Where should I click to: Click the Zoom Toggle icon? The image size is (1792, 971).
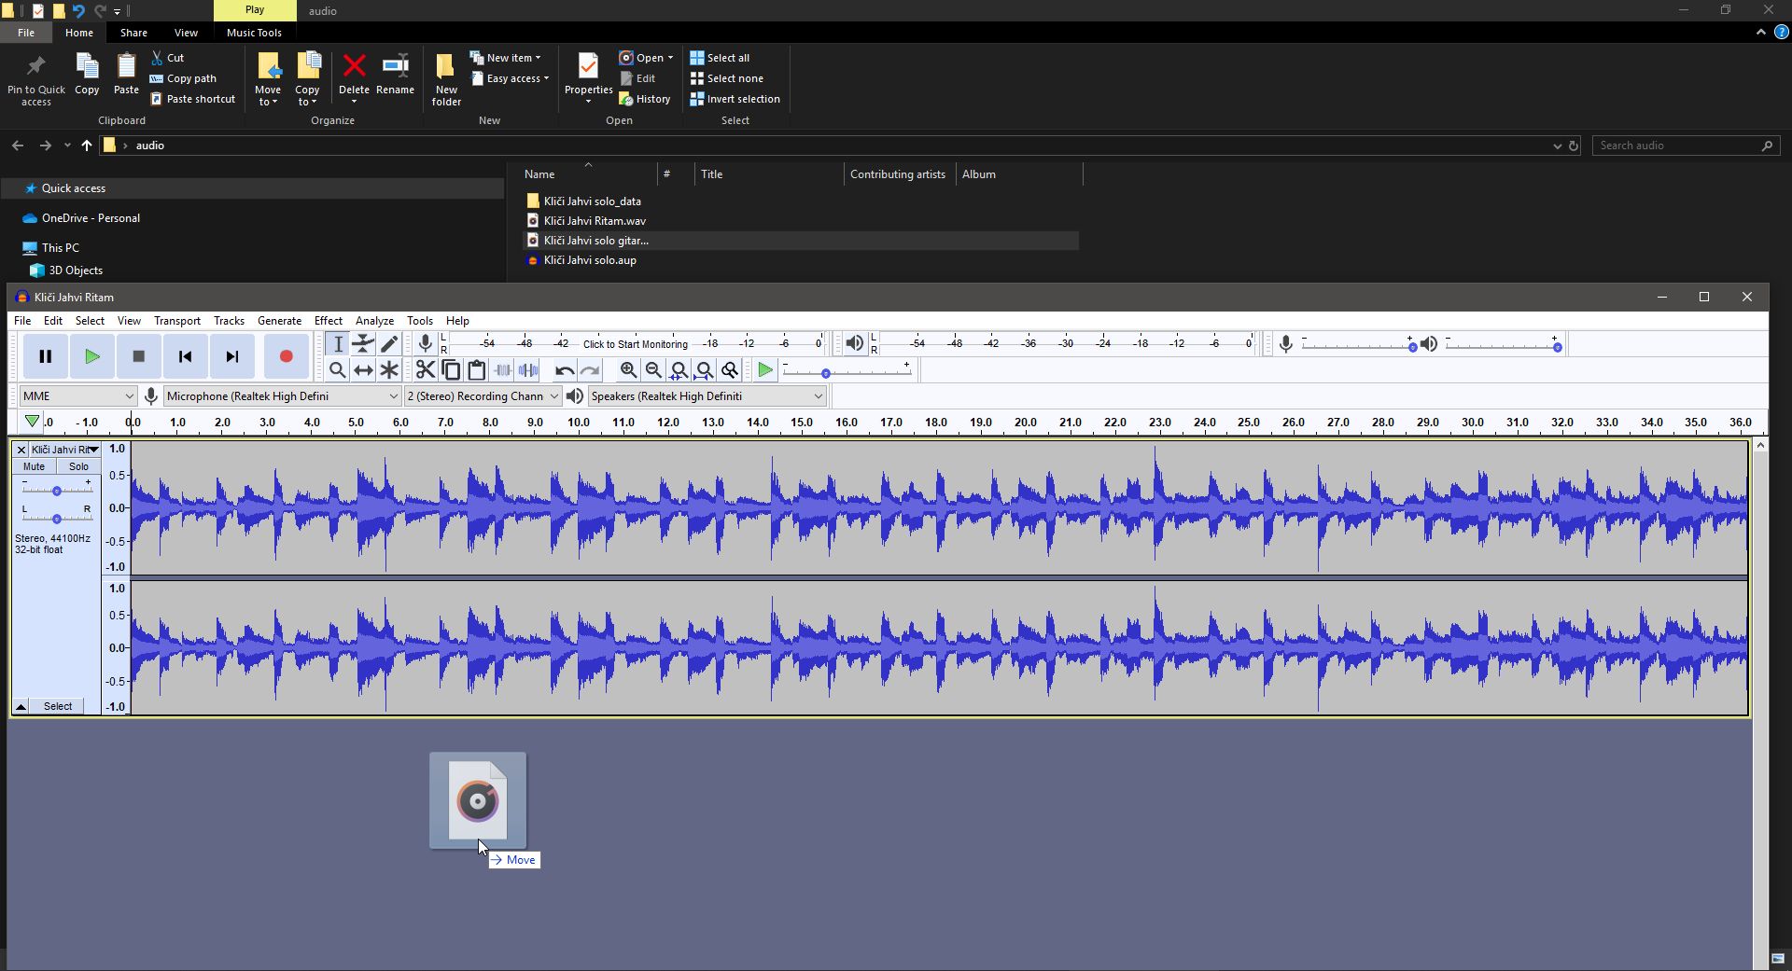730,370
